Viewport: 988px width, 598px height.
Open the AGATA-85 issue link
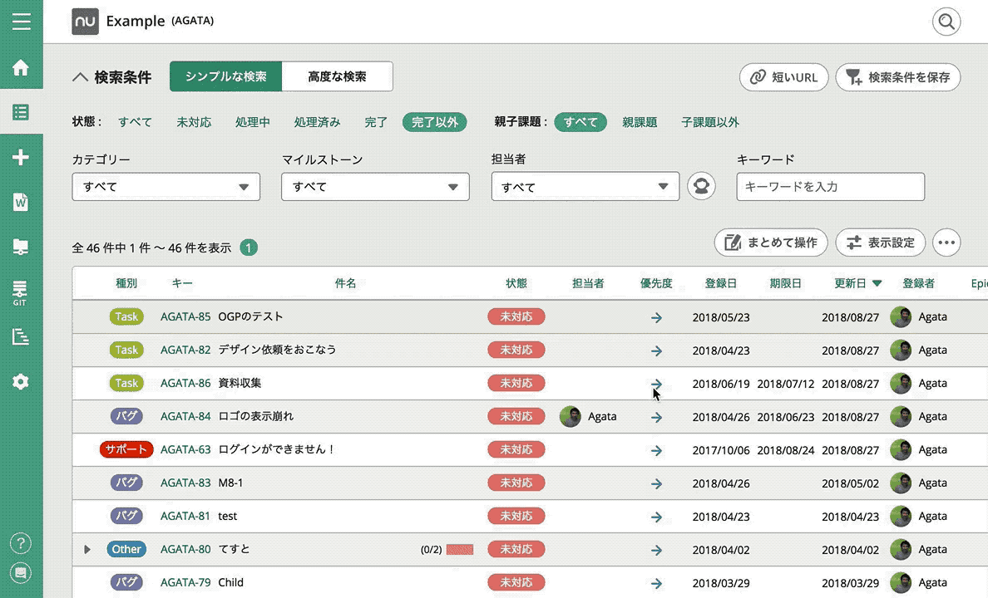tap(185, 316)
